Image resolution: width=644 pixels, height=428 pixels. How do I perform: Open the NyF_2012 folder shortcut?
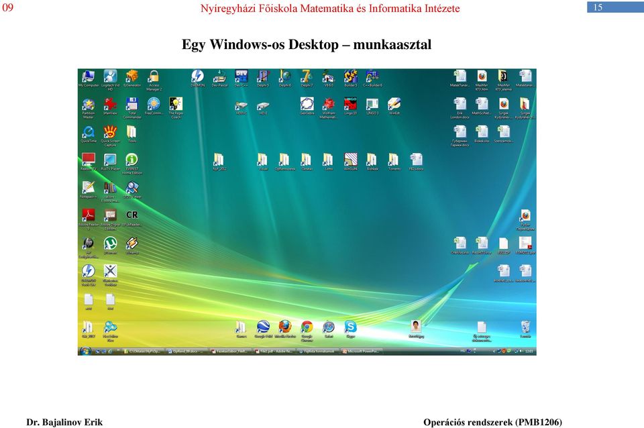coord(219,162)
